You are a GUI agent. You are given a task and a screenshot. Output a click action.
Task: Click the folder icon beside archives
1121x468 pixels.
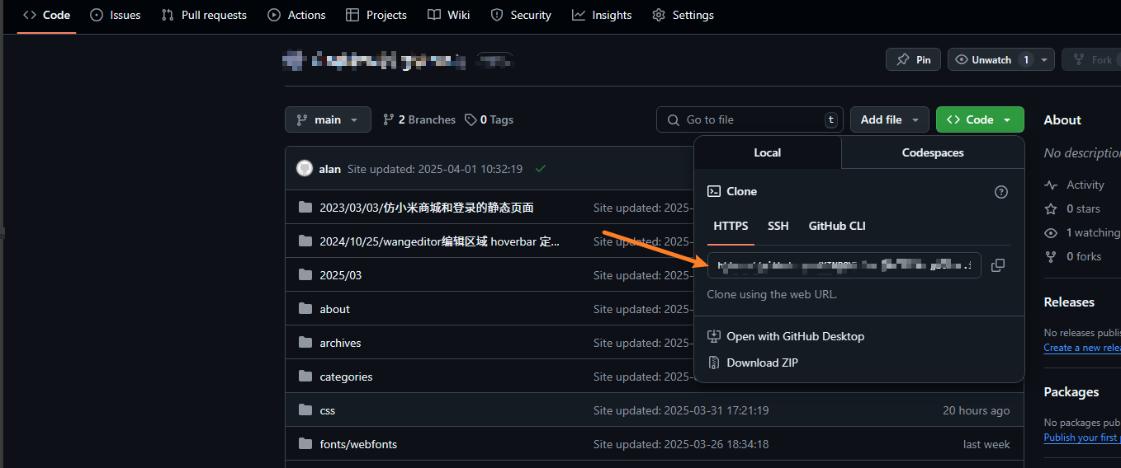(x=305, y=342)
